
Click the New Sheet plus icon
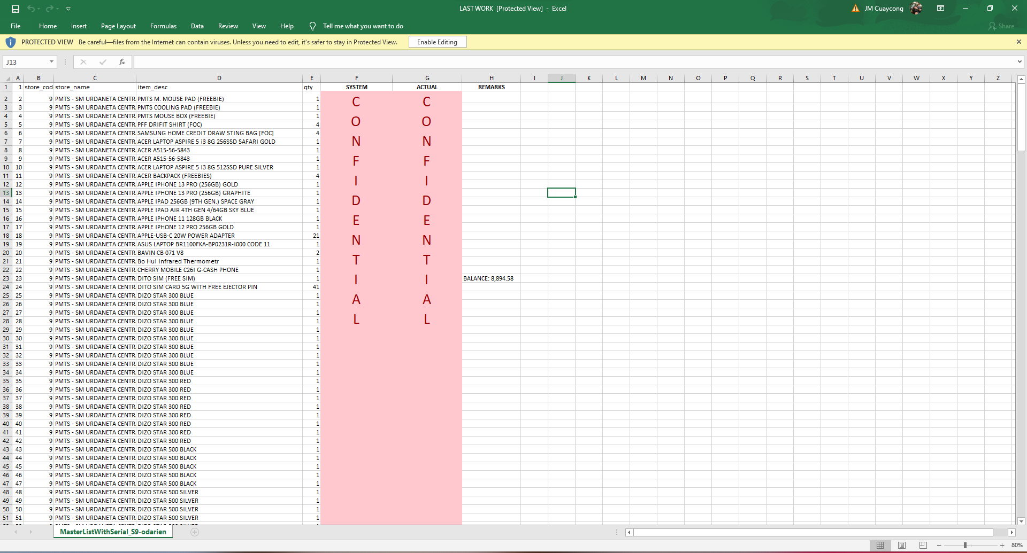(195, 532)
